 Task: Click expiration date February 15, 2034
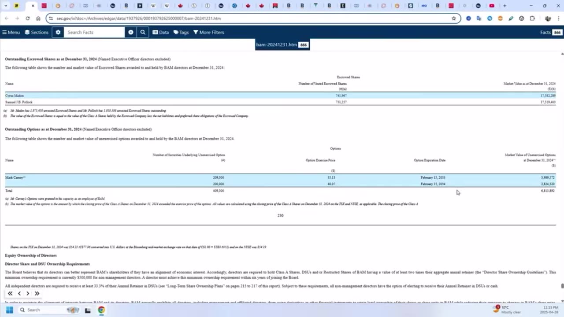[433, 184]
